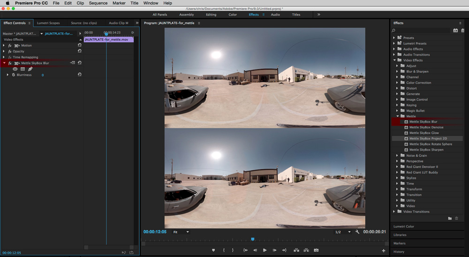Image resolution: width=469 pixels, height=257 pixels.
Task: Click the Extract button
Action: point(306,250)
